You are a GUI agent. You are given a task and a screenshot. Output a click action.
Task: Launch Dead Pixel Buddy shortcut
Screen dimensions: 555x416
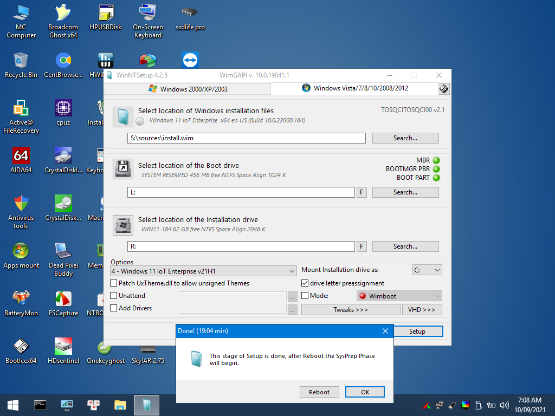pos(63,259)
